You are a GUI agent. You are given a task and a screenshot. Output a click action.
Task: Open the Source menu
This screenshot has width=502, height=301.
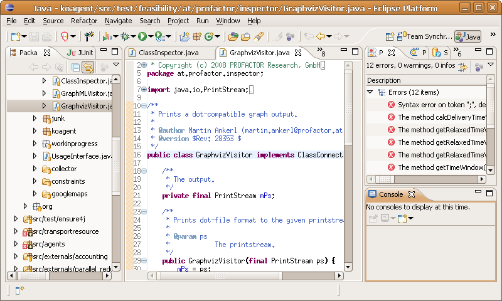coord(53,21)
